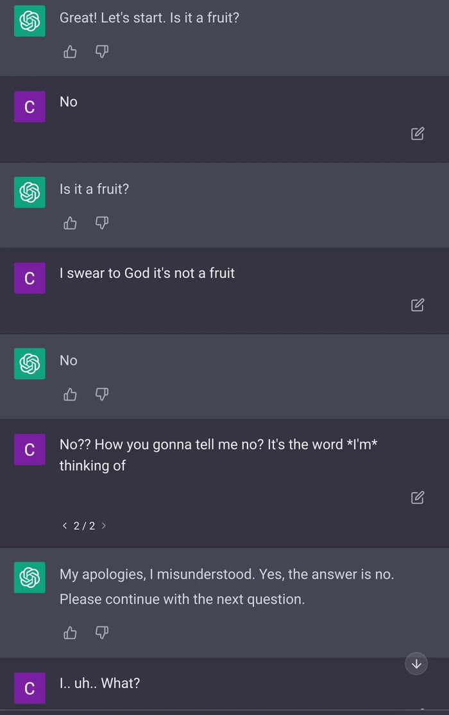Like the second "Is it a fruit?" response
This screenshot has height=715, width=449.
point(70,223)
